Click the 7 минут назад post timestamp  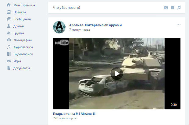(x=80, y=30)
